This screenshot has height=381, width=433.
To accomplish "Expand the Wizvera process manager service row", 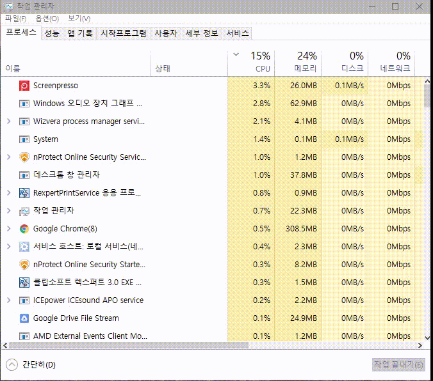I will 9,121.
